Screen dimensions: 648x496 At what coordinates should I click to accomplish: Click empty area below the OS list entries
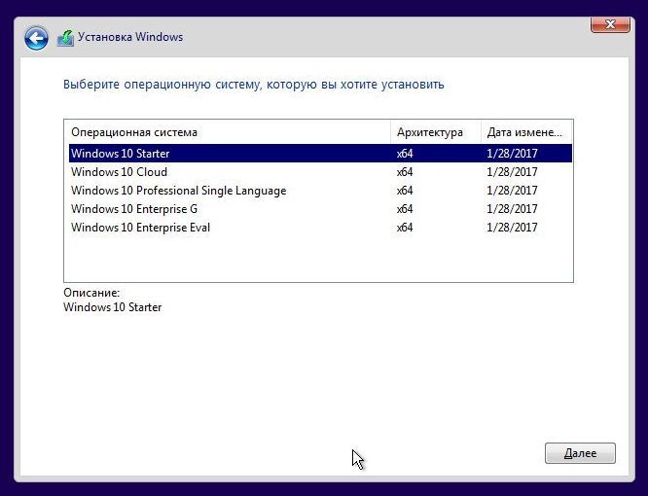coord(292,260)
